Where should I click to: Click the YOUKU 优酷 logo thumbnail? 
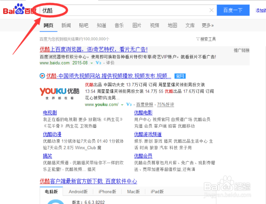[59, 93]
